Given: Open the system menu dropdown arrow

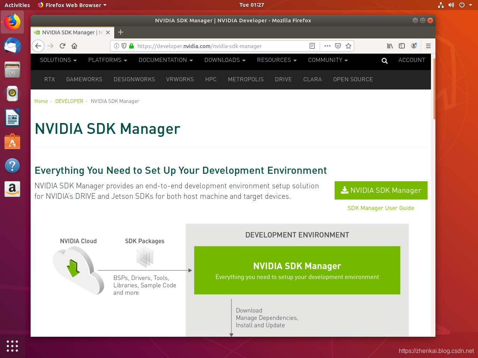Looking at the screenshot, I should pos(471,5).
